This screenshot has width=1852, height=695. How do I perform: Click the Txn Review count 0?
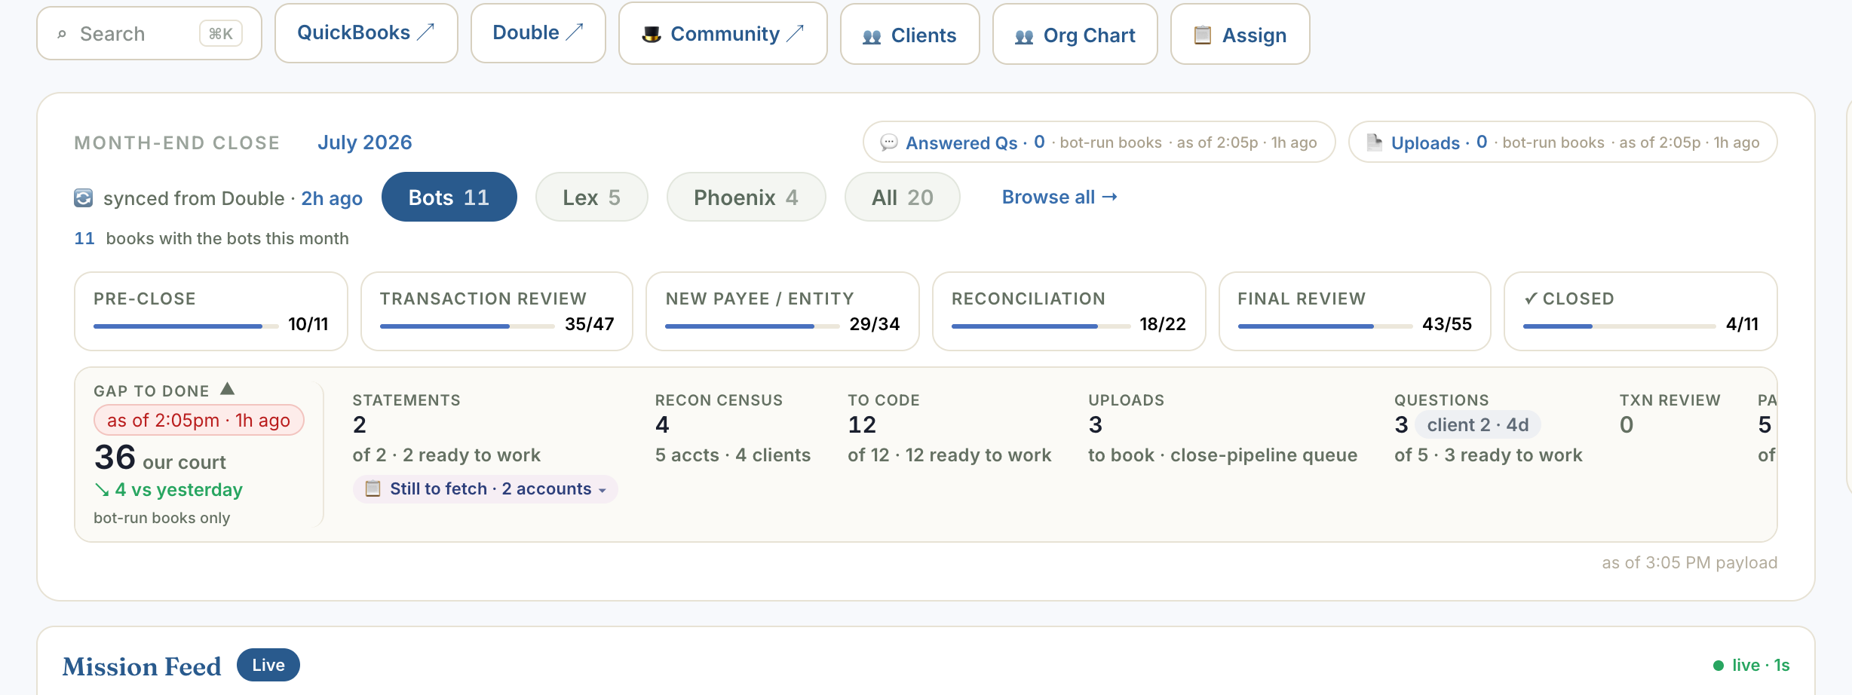tap(1627, 424)
